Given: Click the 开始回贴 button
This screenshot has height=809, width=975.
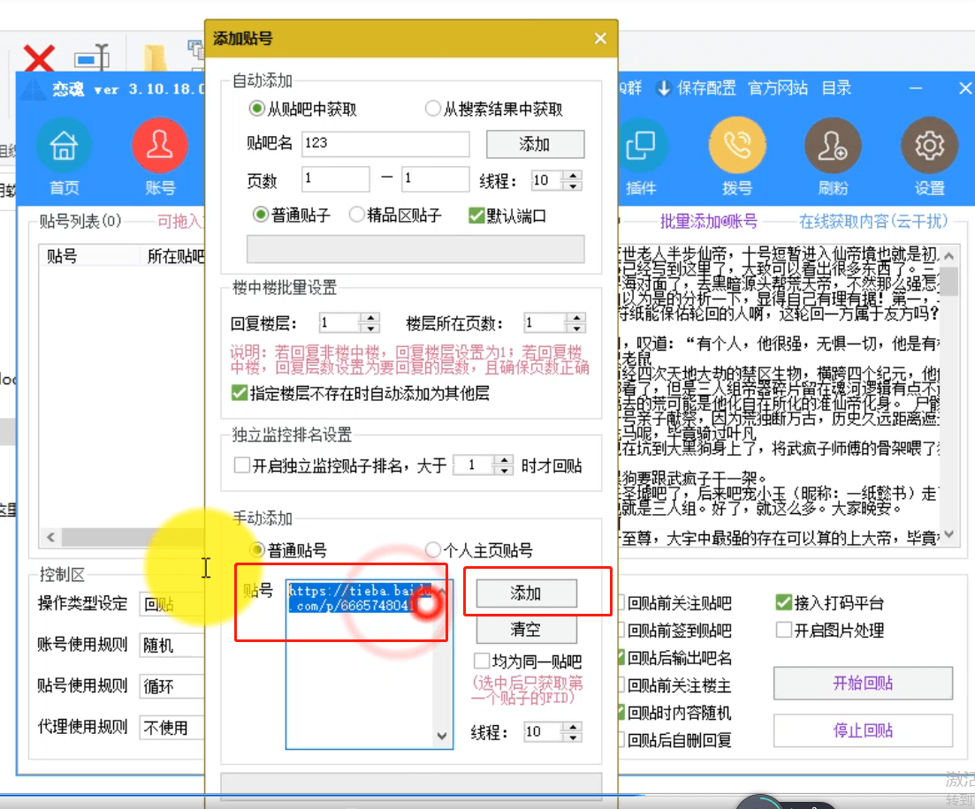Looking at the screenshot, I should pos(863,684).
